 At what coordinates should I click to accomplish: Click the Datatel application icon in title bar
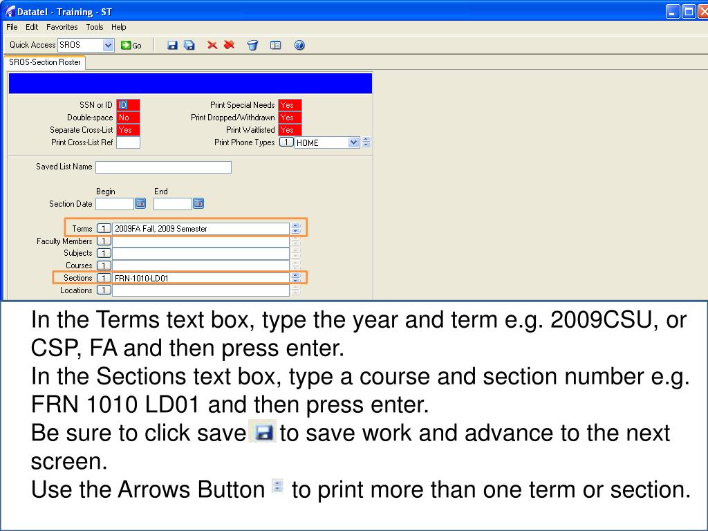pyautogui.click(x=9, y=12)
